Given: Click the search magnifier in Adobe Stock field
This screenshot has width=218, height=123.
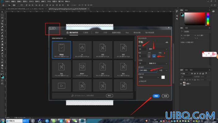Looking at the screenshot, I should (72, 95).
